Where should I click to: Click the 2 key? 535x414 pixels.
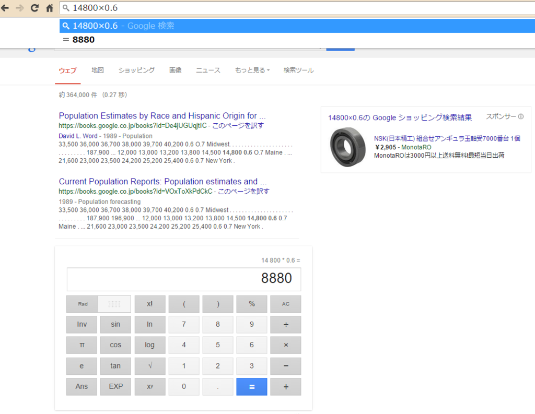[x=218, y=366]
